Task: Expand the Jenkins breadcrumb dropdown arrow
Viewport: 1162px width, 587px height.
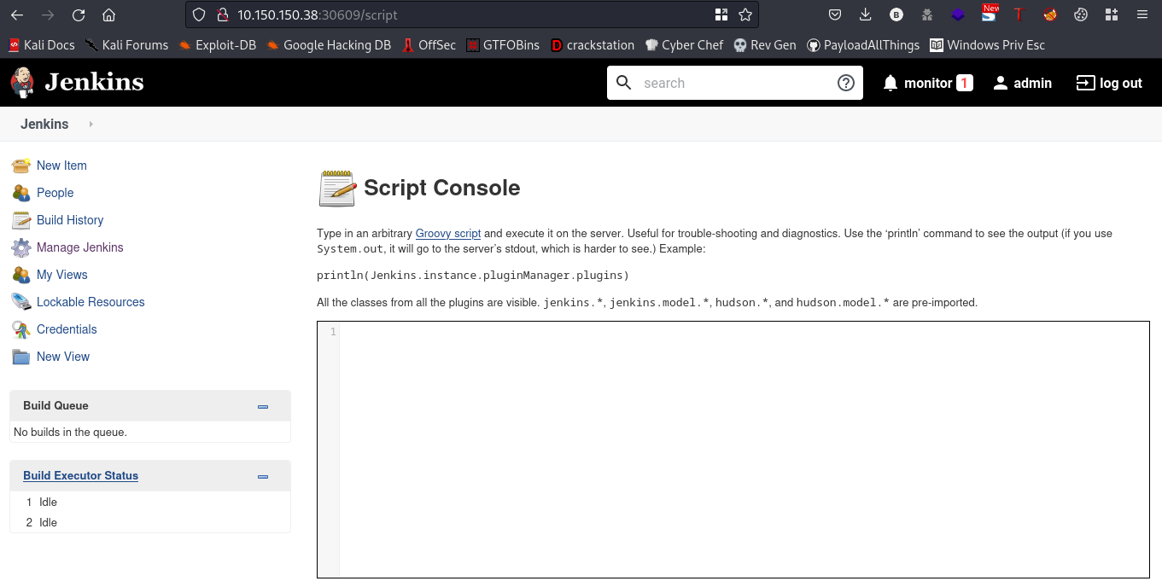Action: (x=91, y=125)
